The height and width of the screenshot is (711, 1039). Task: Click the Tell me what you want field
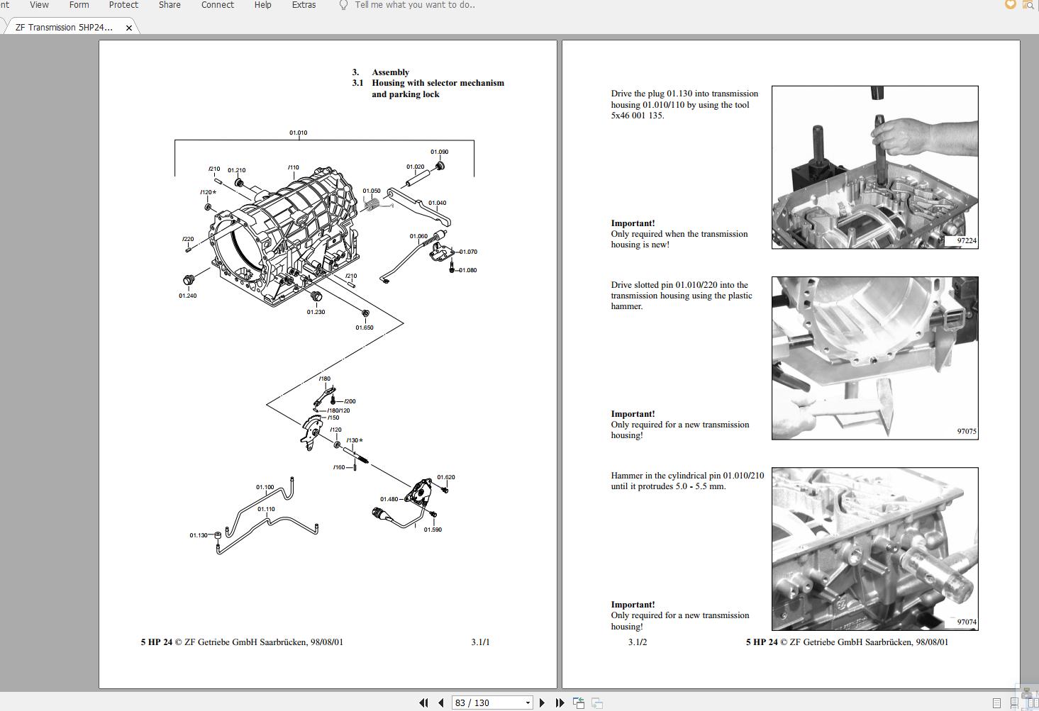click(x=411, y=5)
